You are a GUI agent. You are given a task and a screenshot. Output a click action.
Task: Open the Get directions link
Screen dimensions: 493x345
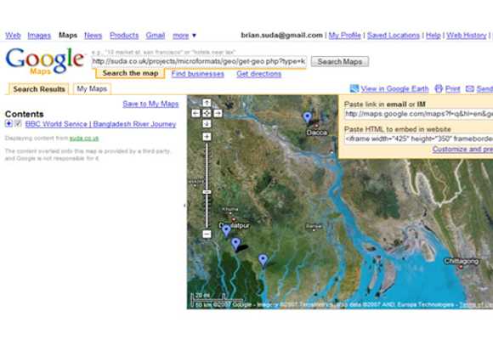tap(258, 74)
